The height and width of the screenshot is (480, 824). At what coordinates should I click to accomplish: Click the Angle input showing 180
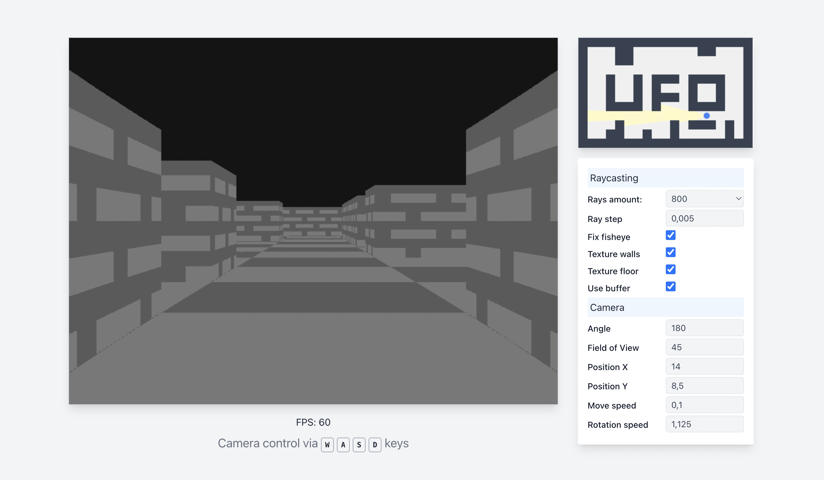(705, 328)
